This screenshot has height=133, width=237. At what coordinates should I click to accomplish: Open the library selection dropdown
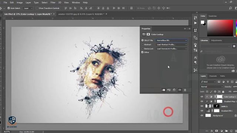coord(216,46)
